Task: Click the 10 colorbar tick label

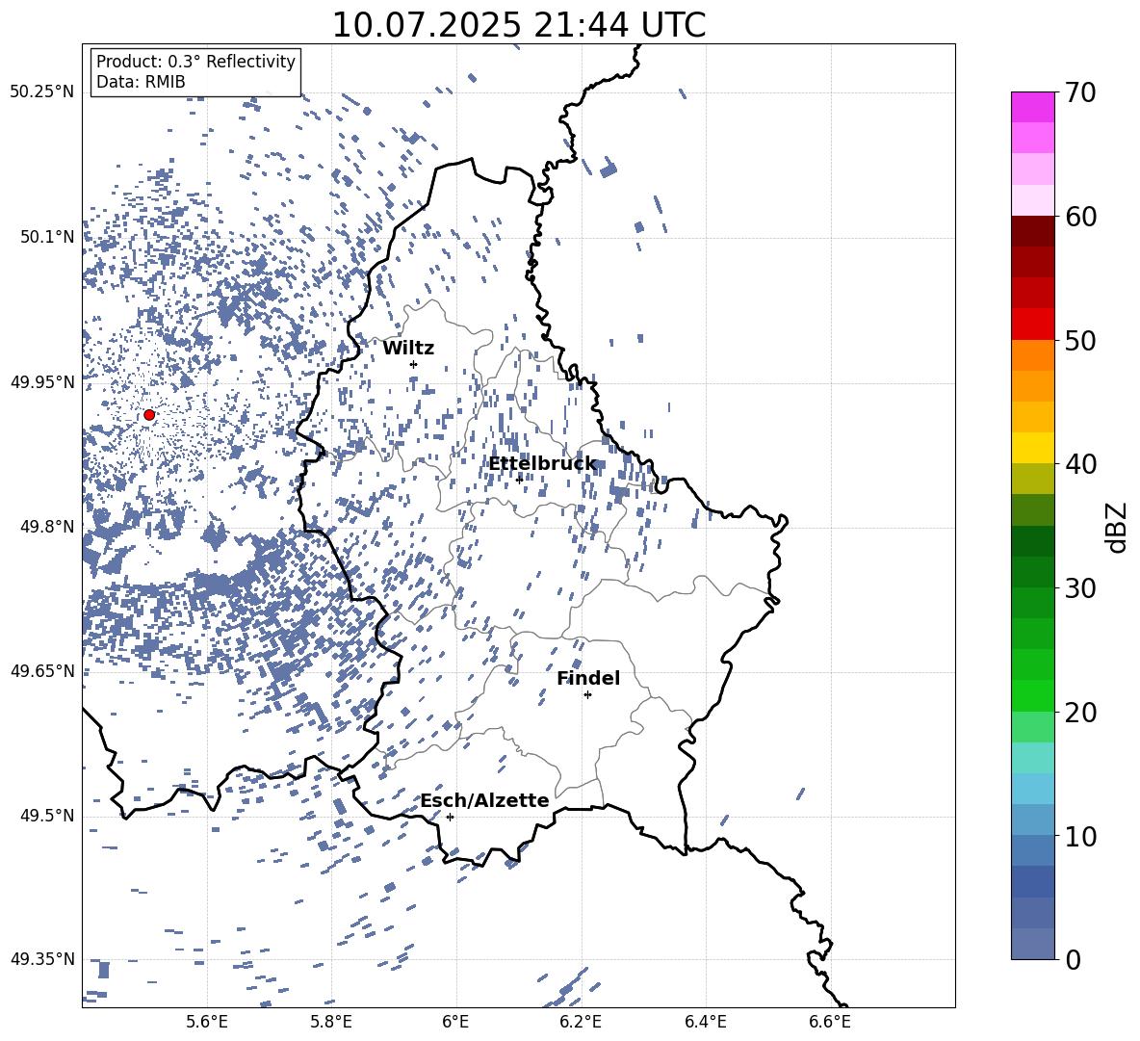Action: click(x=1080, y=836)
